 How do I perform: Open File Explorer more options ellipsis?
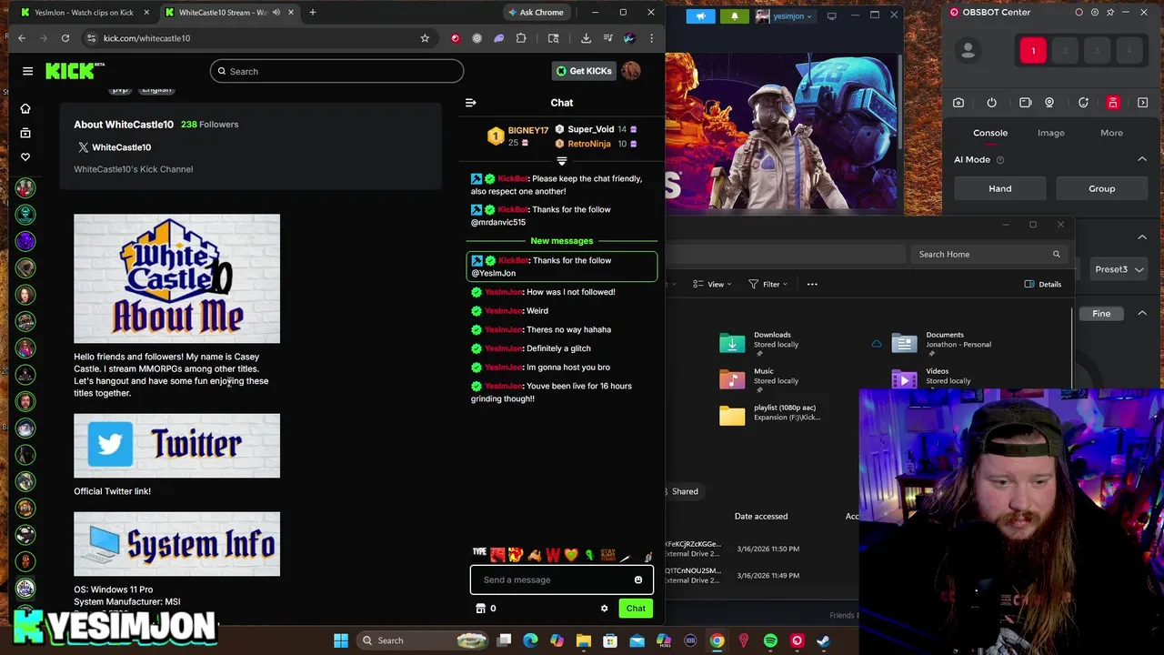coord(812,285)
